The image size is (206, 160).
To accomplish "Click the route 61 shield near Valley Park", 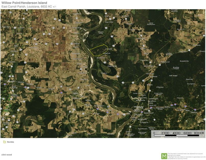I will tap(141, 36).
